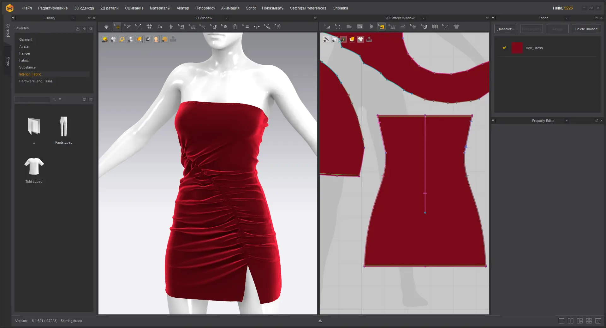
Task: Click the steam iron tool in 2D toolbar
Action: 403,27
